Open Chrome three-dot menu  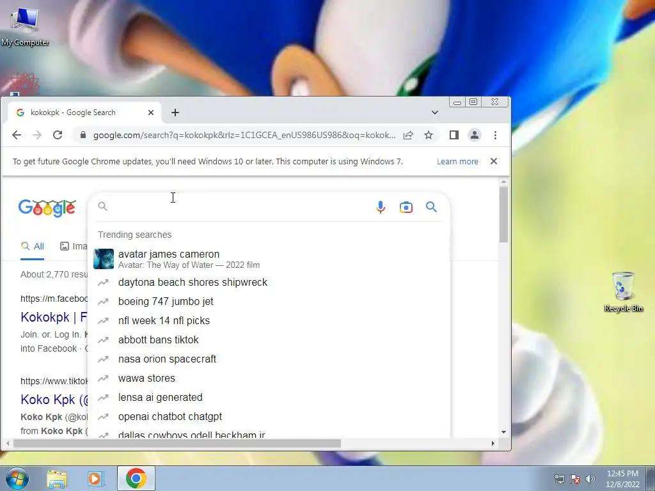click(x=496, y=135)
